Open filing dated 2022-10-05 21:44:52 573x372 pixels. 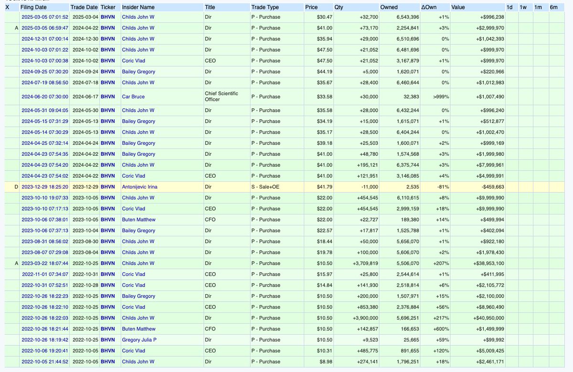pos(45,361)
